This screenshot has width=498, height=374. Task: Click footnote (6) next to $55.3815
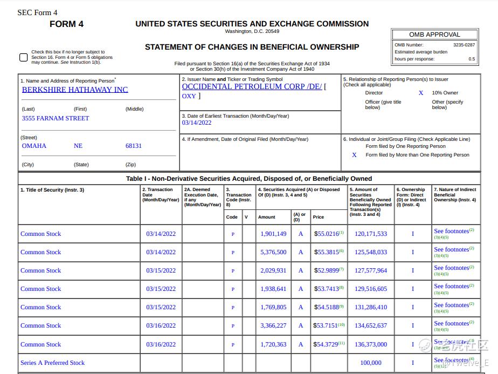tap(341, 251)
